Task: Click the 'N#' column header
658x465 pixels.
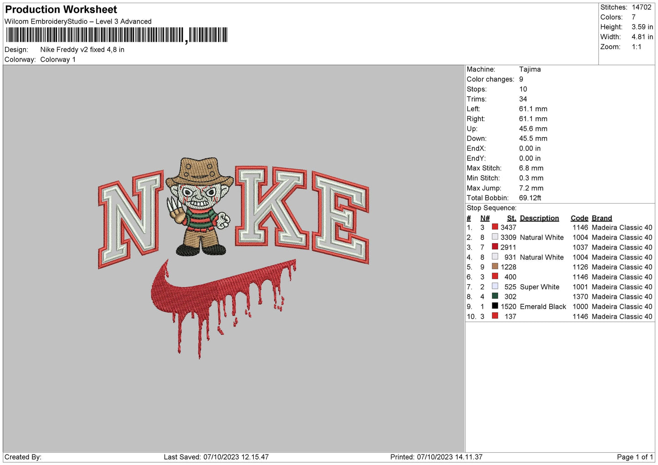Action: pyautogui.click(x=485, y=218)
